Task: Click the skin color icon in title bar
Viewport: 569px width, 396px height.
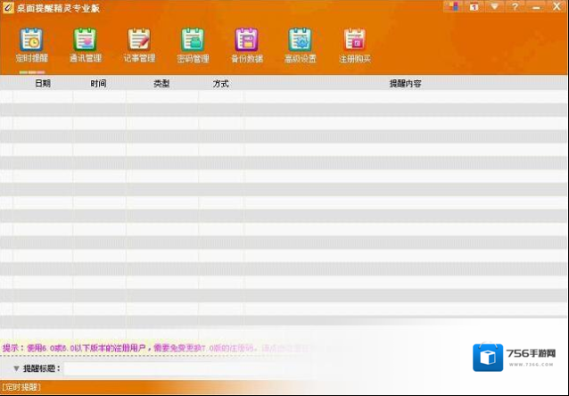Action: [455, 7]
